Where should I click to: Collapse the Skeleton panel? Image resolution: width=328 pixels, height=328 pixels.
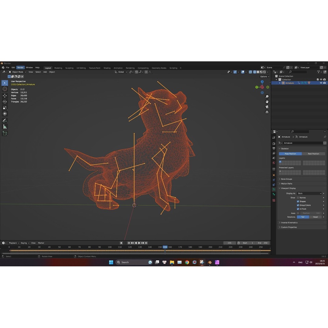coord(302,149)
